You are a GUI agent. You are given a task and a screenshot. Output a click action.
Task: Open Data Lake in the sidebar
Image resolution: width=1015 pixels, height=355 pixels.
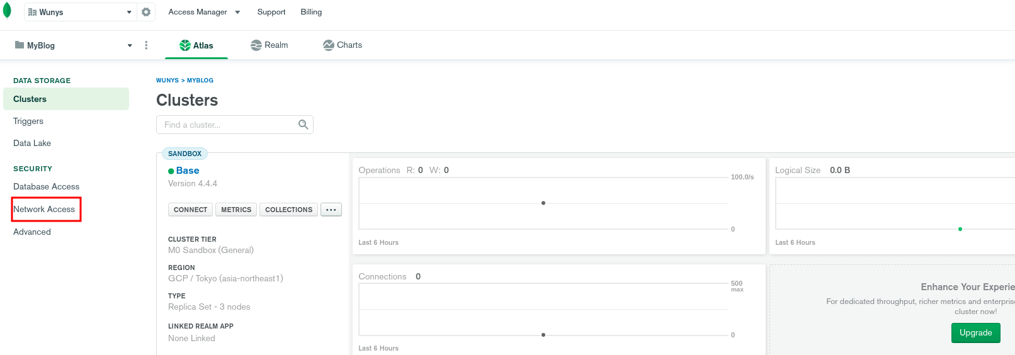(x=32, y=143)
